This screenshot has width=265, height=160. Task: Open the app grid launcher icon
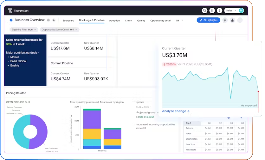click(x=212, y=10)
